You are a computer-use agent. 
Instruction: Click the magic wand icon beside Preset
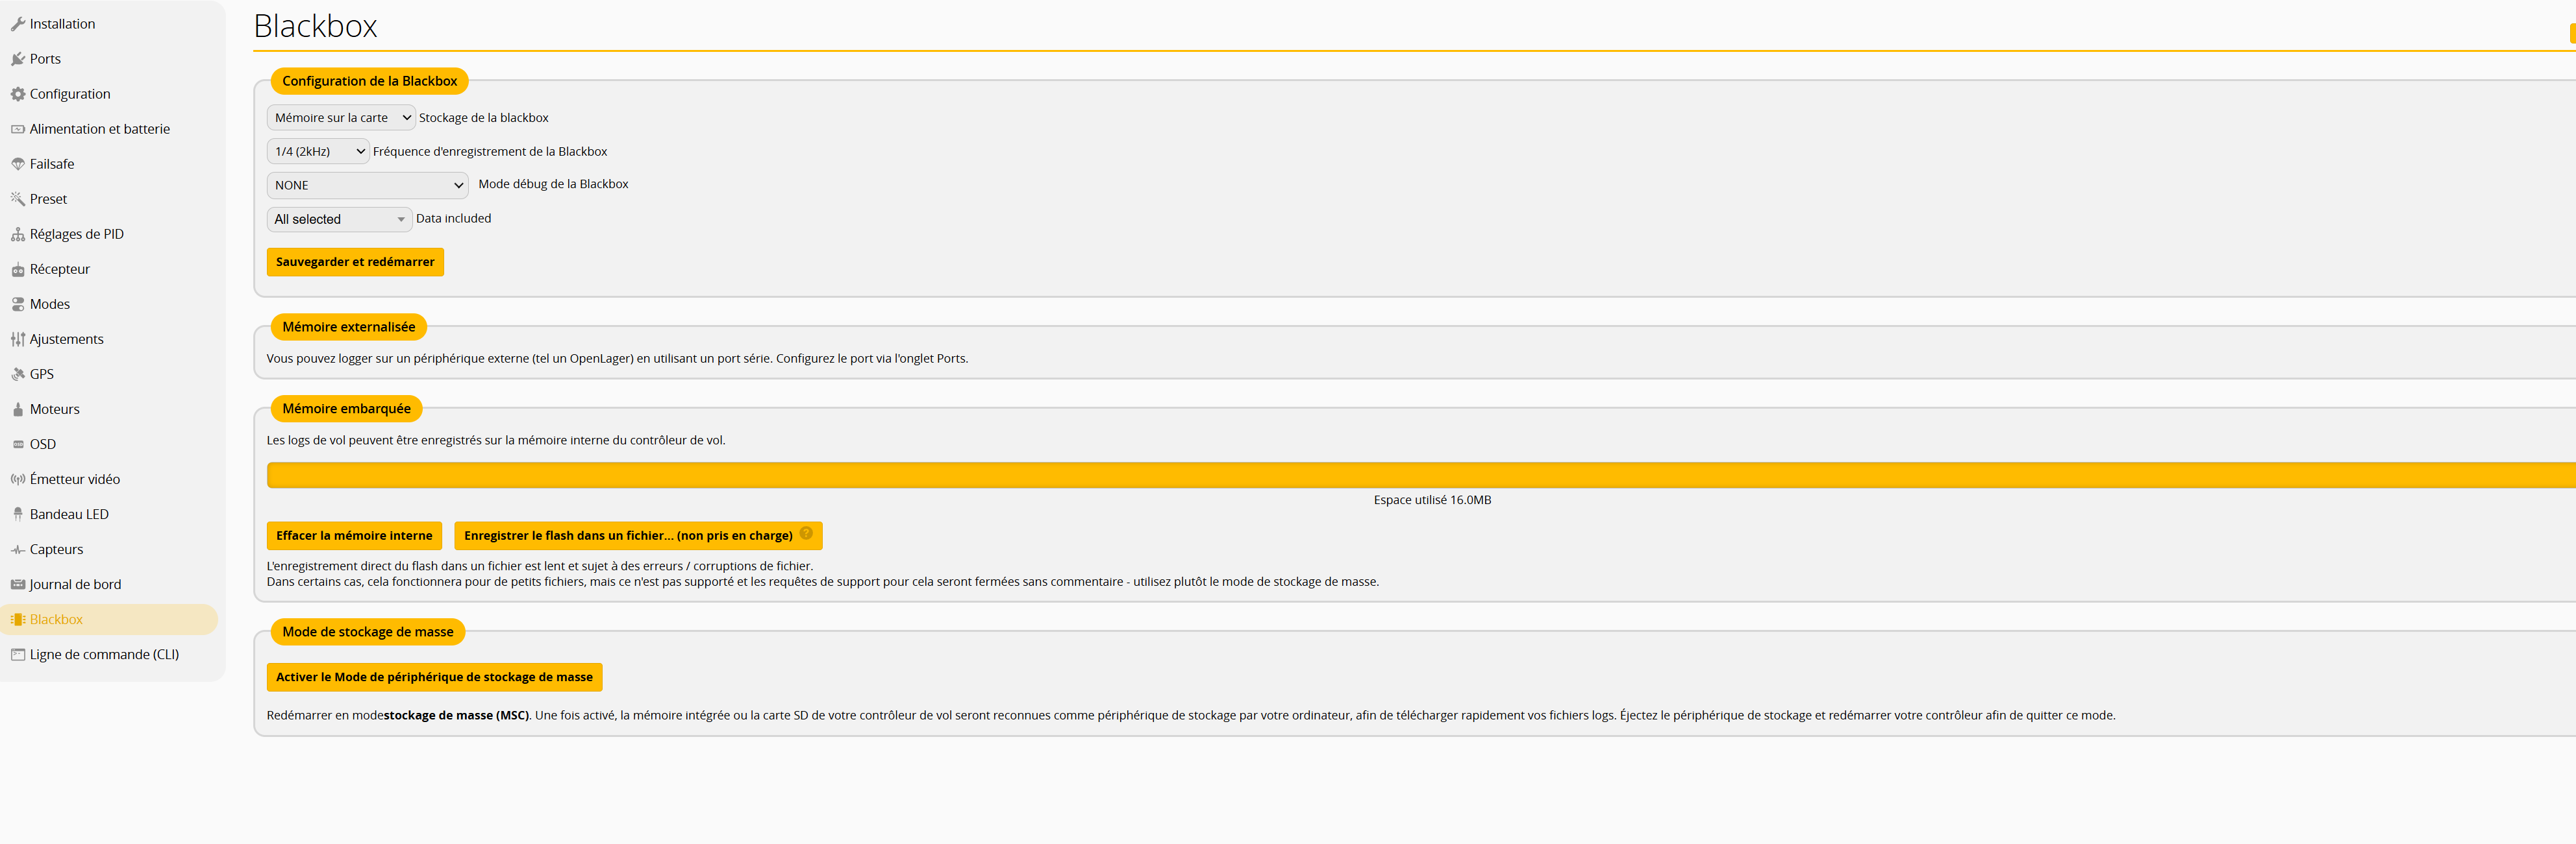click(17, 199)
